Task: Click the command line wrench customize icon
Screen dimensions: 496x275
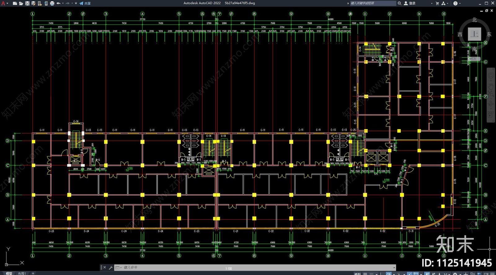Action: (111, 267)
